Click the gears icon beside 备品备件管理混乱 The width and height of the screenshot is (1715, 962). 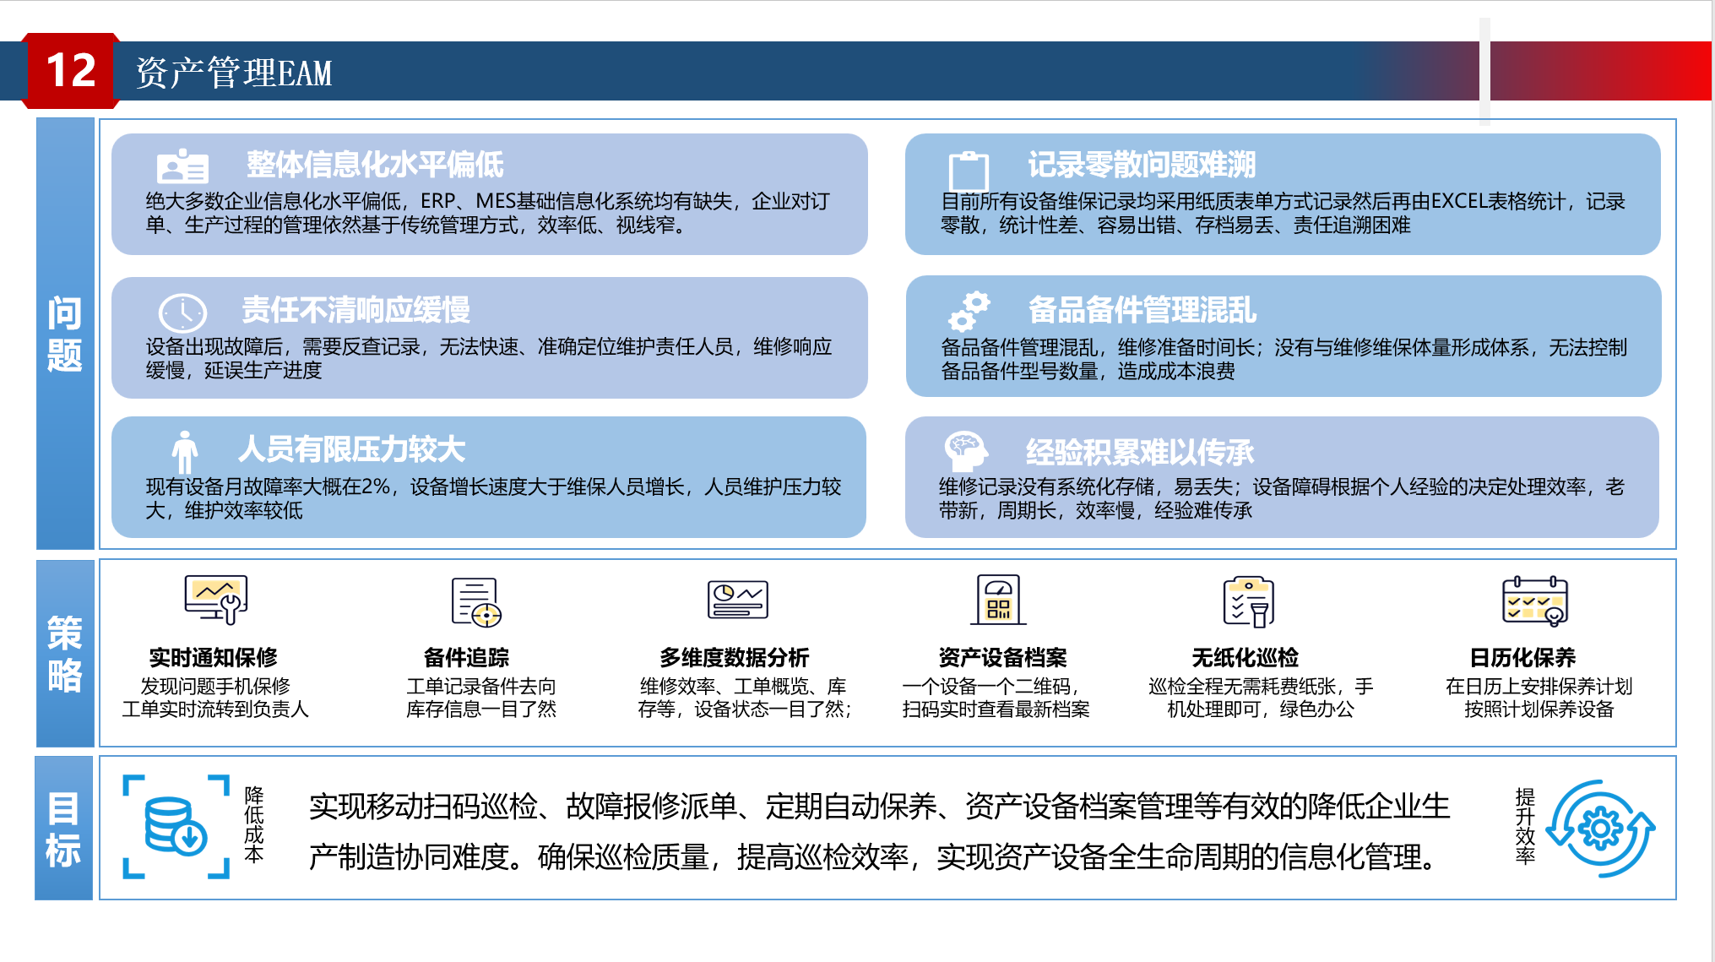click(x=969, y=311)
